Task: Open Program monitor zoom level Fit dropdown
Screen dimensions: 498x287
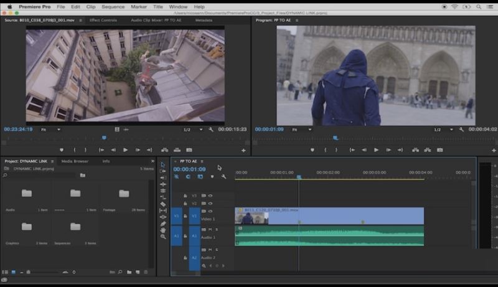Action: pos(302,129)
